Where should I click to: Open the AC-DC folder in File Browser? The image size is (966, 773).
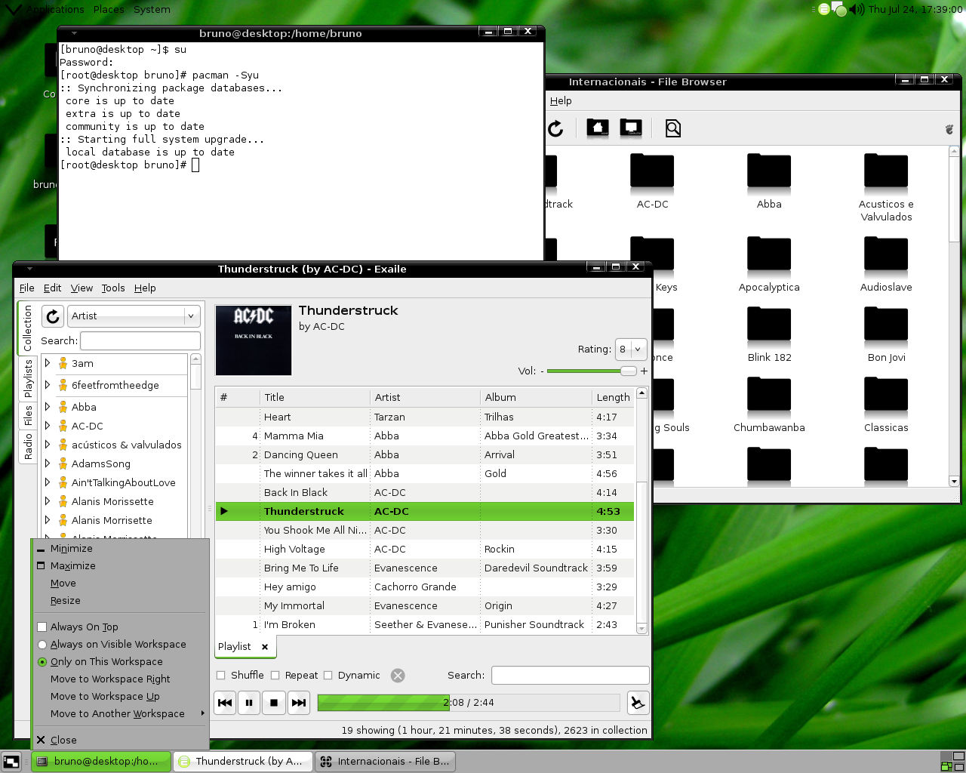[653, 181]
